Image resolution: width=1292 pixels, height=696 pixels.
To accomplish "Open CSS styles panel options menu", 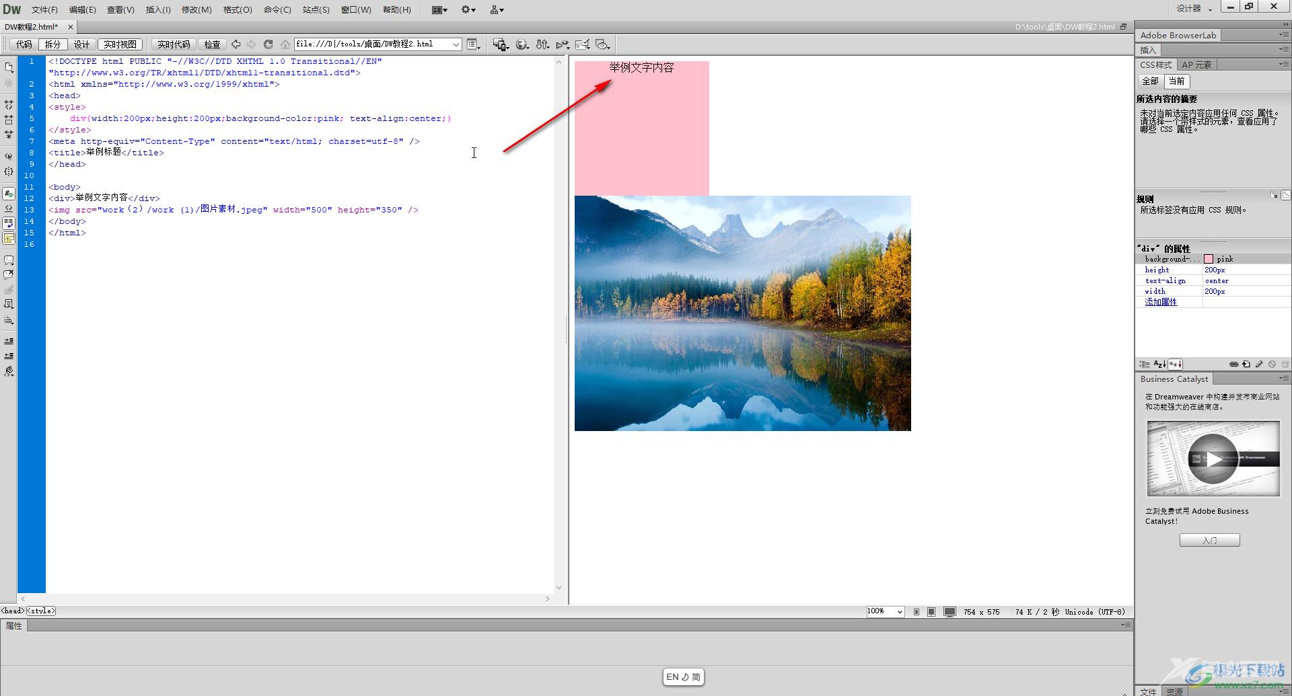I will (x=1284, y=65).
